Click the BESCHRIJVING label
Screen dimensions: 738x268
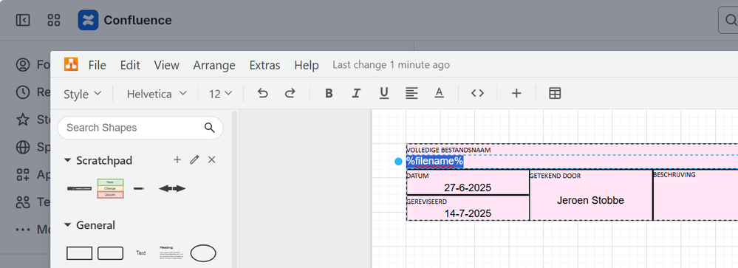click(674, 174)
